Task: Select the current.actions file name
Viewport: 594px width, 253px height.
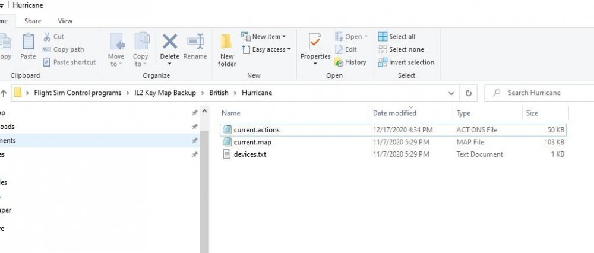Action: 257,130
